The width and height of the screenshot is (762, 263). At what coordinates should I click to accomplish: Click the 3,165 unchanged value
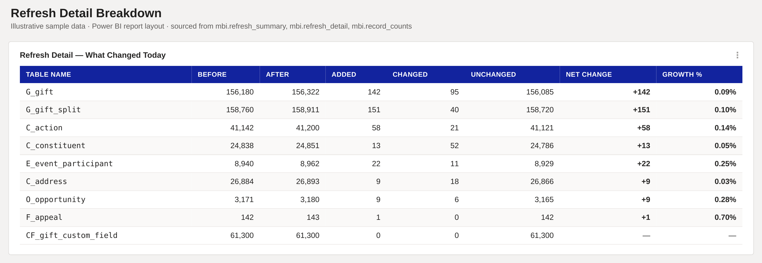coord(544,200)
